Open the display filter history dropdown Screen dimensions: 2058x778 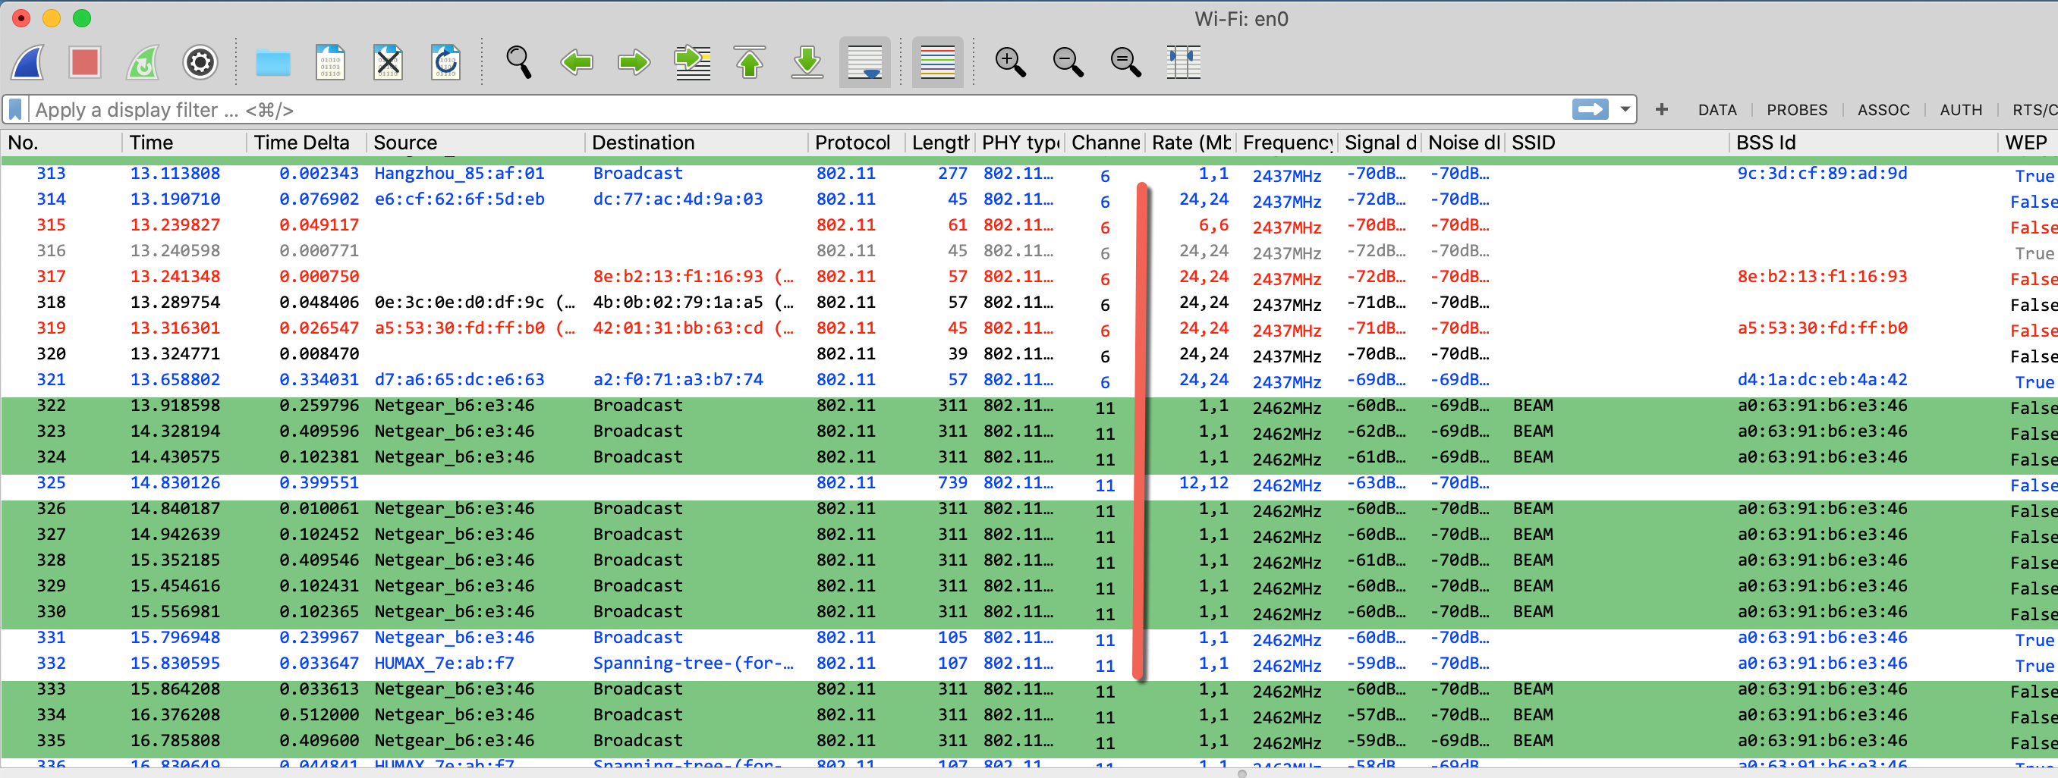click(1625, 109)
